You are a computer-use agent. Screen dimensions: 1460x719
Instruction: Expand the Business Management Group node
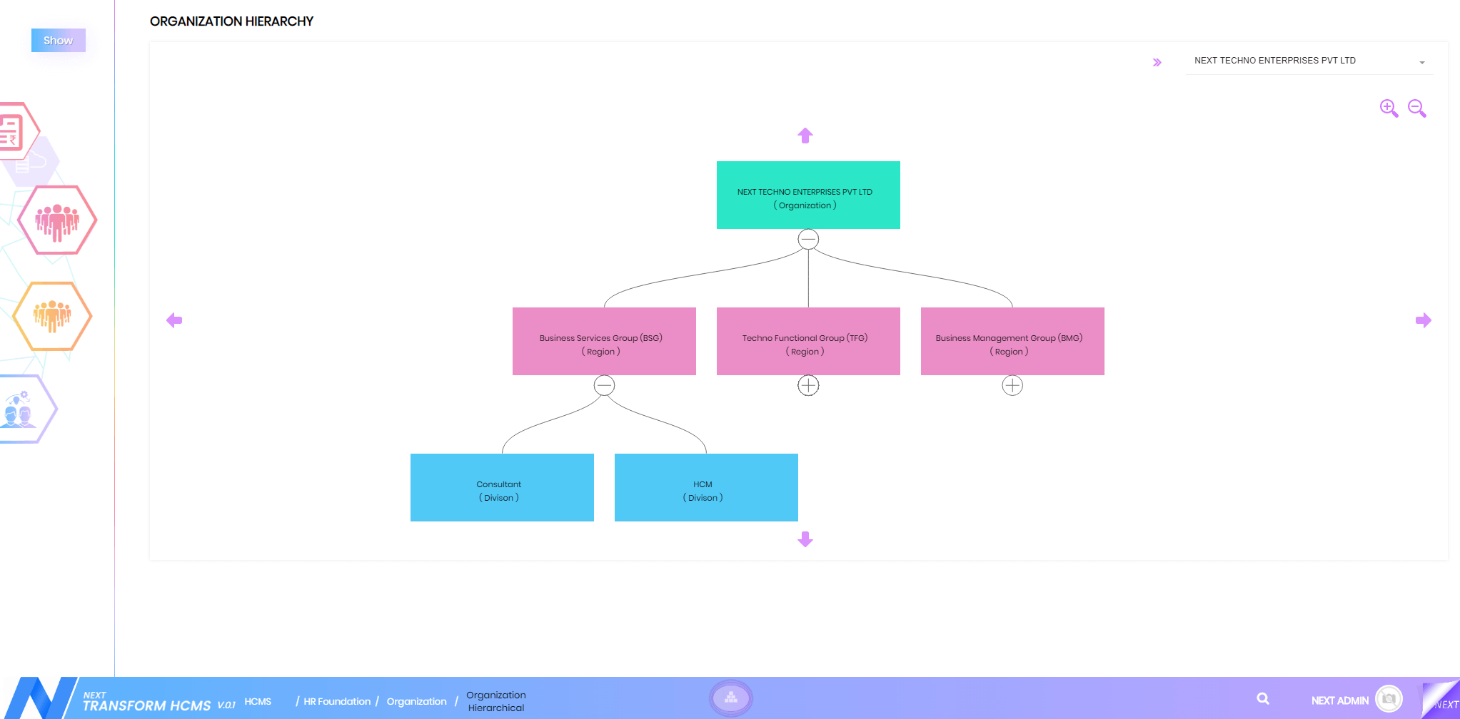coord(1012,385)
